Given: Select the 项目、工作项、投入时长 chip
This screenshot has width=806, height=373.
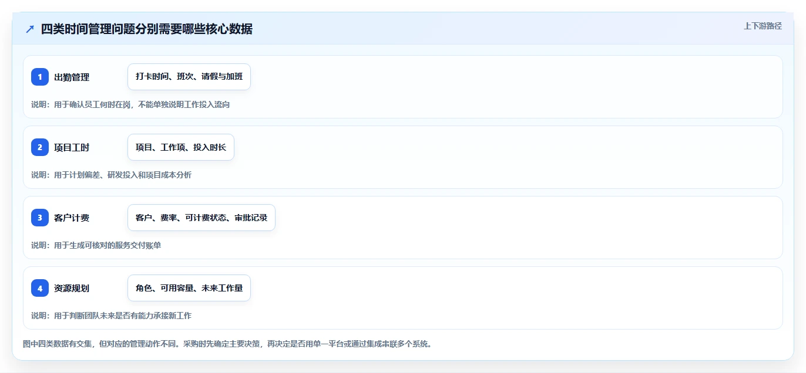Looking at the screenshot, I should pos(181,147).
